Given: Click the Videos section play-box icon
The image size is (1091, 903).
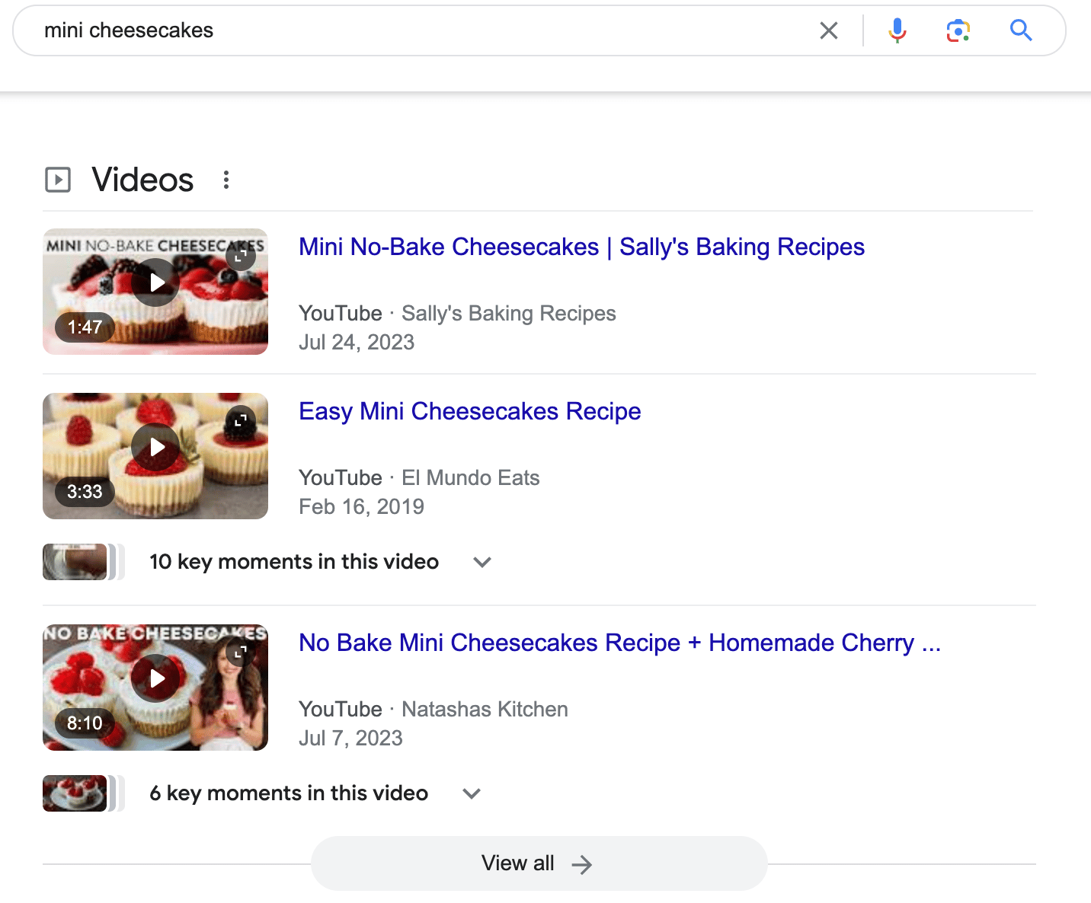Looking at the screenshot, I should pos(58,180).
